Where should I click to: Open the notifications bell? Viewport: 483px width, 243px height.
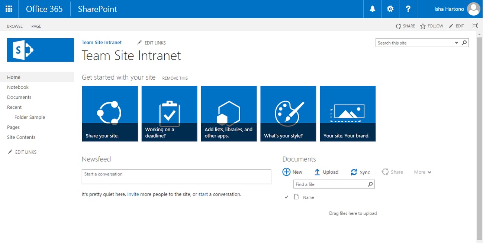(x=372, y=9)
